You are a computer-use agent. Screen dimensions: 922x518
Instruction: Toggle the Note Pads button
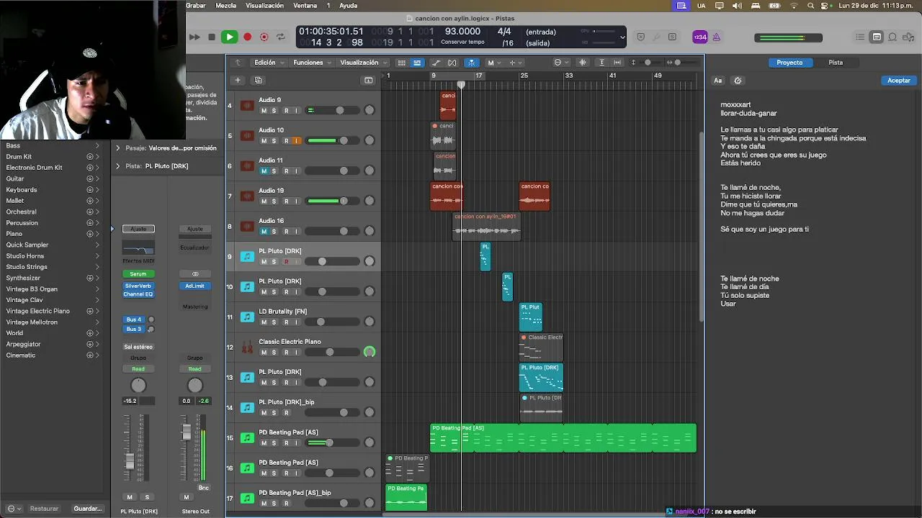(877, 37)
